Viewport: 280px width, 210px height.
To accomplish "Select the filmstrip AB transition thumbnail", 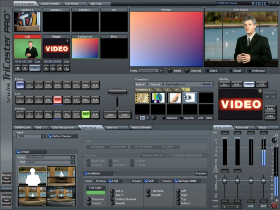I will click(x=142, y=98).
